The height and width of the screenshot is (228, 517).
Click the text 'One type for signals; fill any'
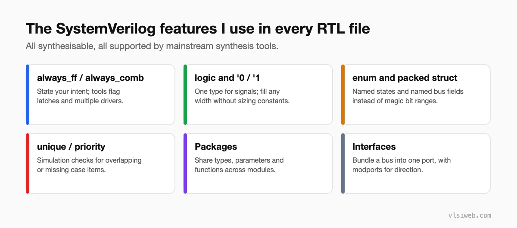[237, 92]
